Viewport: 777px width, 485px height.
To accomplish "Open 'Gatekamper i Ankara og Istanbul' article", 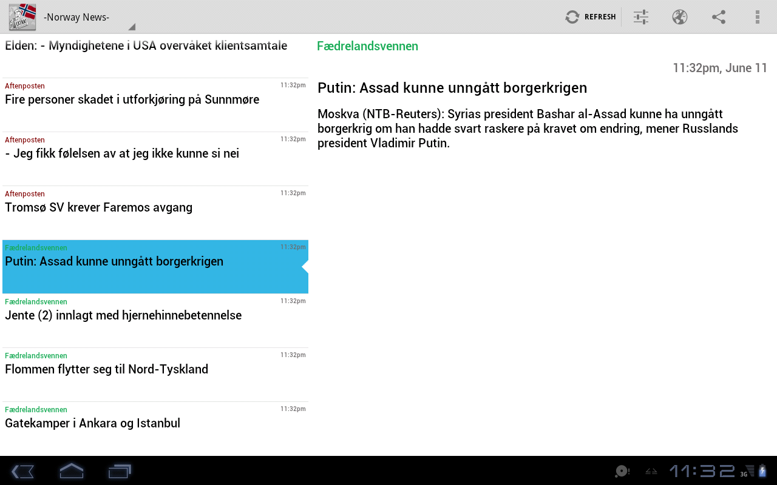I will pos(155,429).
